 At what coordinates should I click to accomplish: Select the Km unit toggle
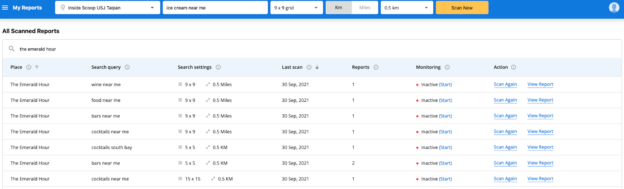[x=339, y=7]
